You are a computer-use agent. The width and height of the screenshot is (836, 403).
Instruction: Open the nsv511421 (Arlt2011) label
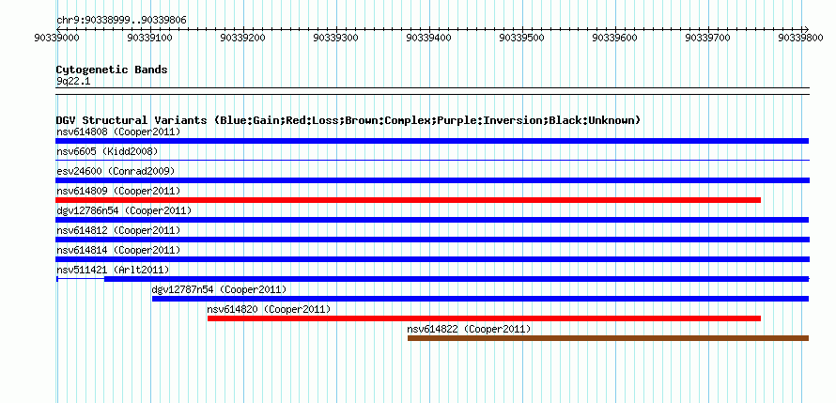click(113, 270)
